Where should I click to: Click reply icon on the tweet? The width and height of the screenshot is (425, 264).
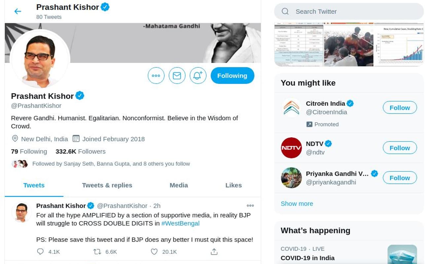coord(40,252)
